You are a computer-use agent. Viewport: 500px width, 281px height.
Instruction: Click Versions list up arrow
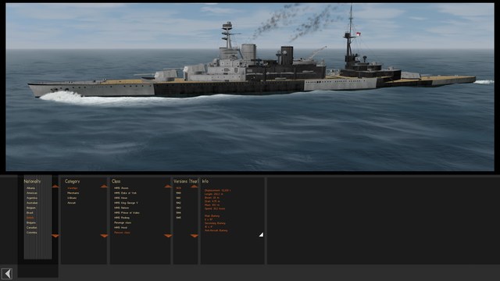[195, 187]
